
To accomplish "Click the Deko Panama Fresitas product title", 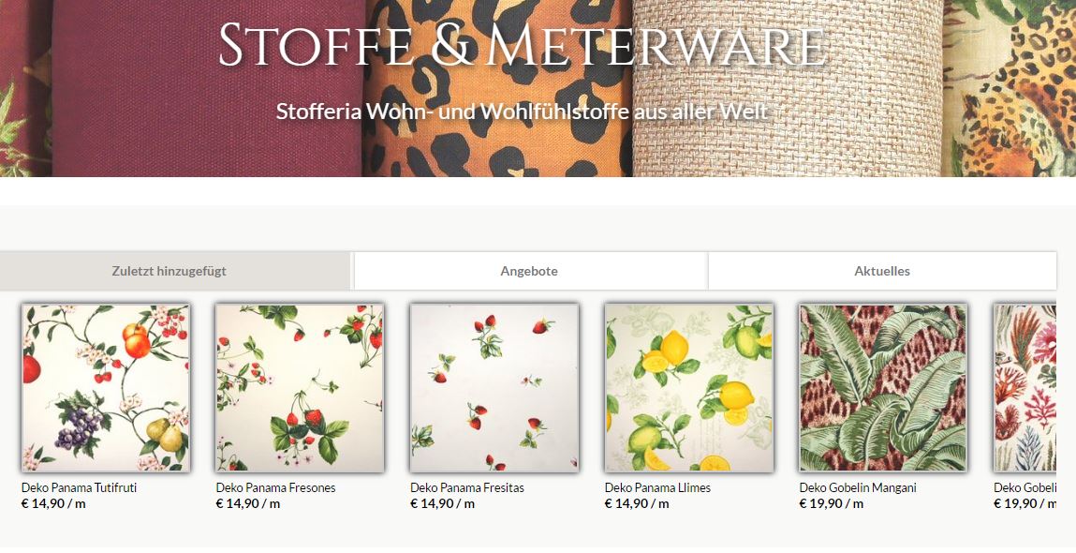I will [x=467, y=487].
